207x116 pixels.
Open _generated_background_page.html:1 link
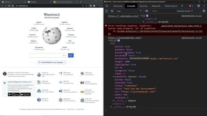tap(181, 26)
